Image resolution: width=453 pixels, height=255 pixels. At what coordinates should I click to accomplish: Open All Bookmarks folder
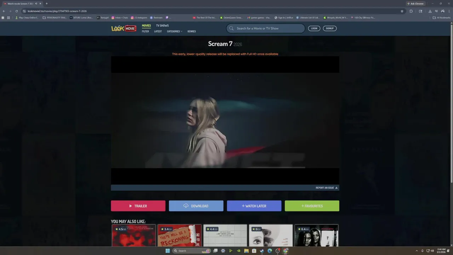pyautogui.click(x=442, y=17)
